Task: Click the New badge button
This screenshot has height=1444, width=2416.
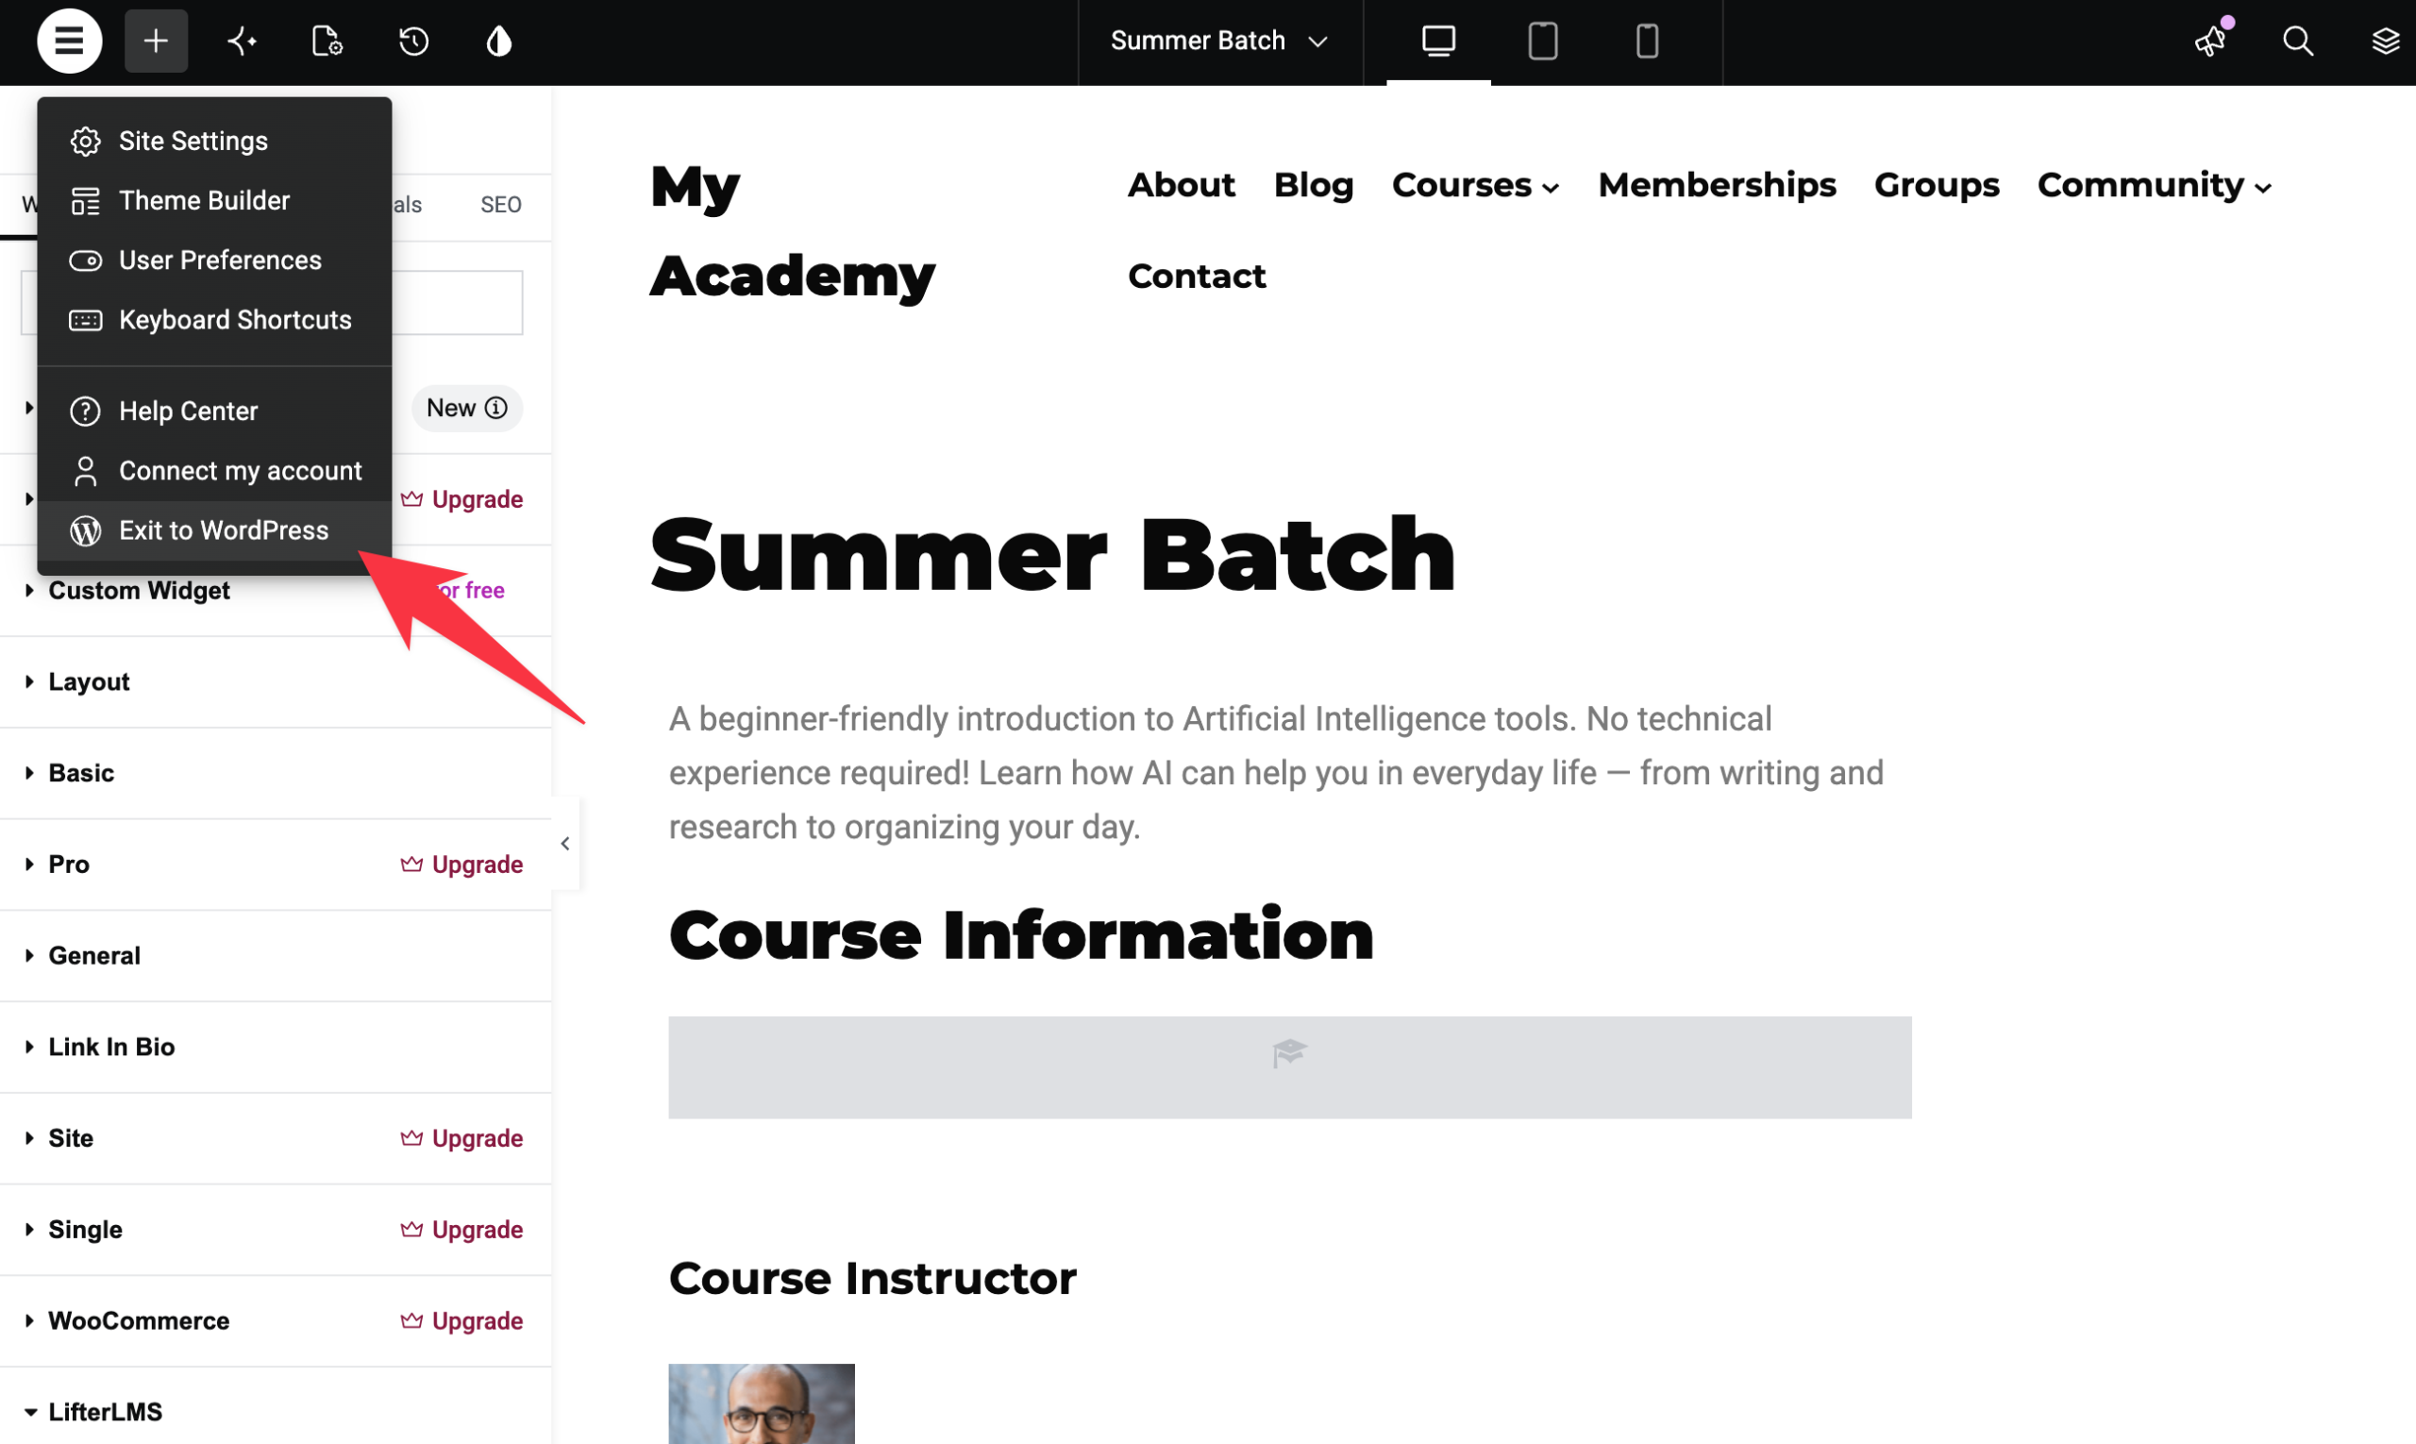Action: pyautogui.click(x=467, y=408)
